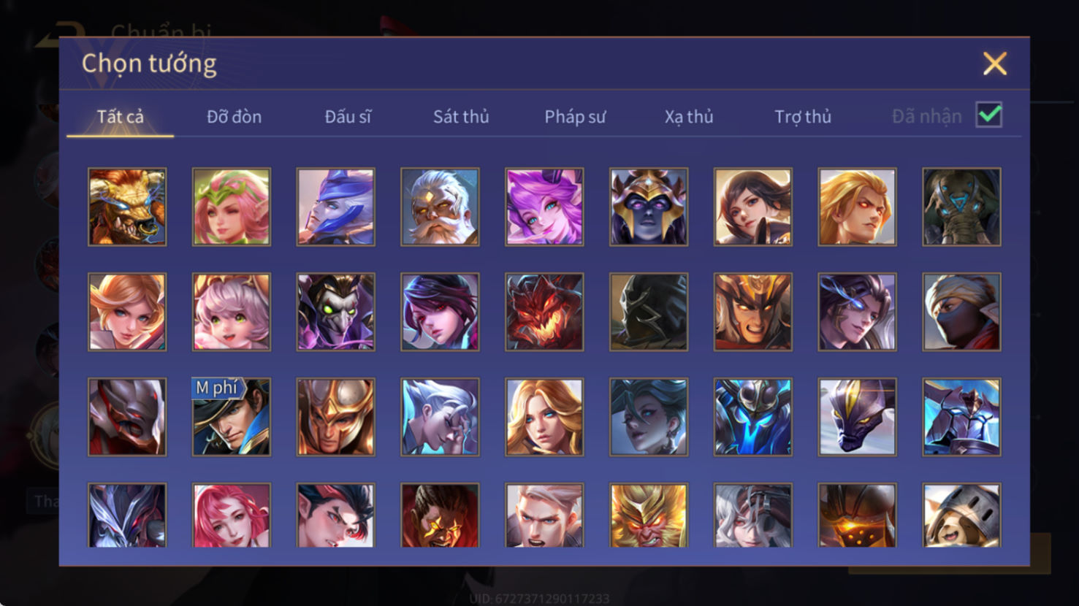This screenshot has width=1079, height=606.
Task: Open the Xạ thủ tab
Action: (689, 117)
